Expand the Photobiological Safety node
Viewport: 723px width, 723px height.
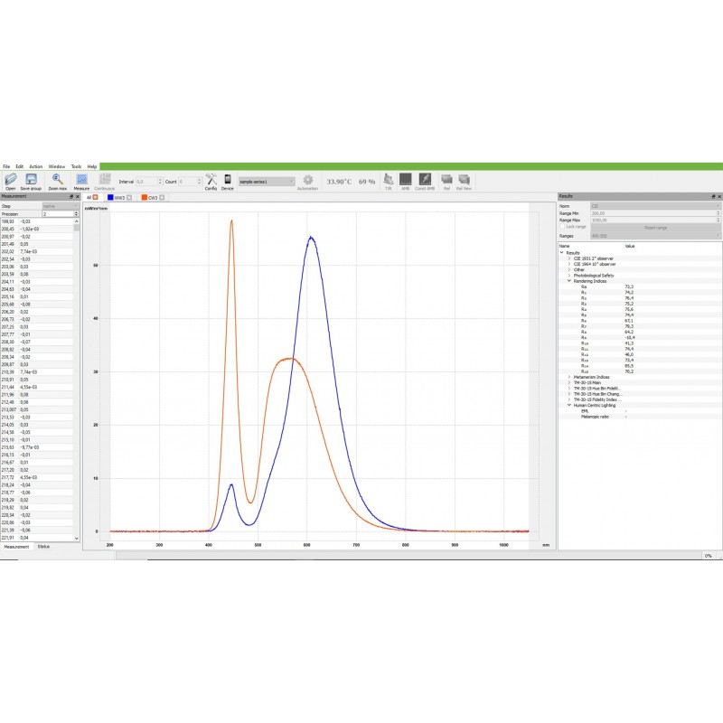click(569, 275)
